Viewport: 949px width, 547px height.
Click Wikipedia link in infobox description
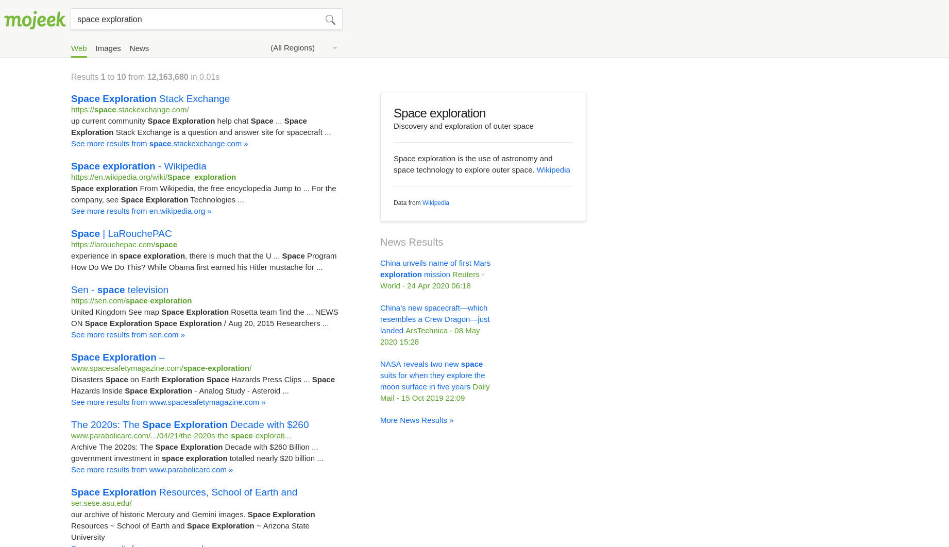[553, 170]
